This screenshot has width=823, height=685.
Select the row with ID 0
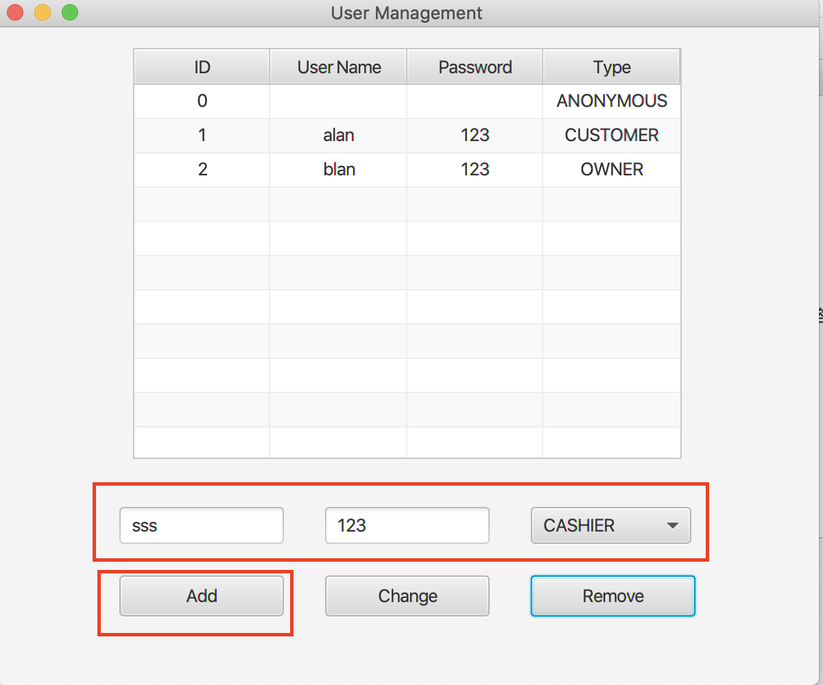(x=202, y=101)
